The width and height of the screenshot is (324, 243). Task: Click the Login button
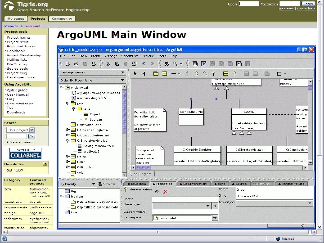pyautogui.click(x=308, y=4)
